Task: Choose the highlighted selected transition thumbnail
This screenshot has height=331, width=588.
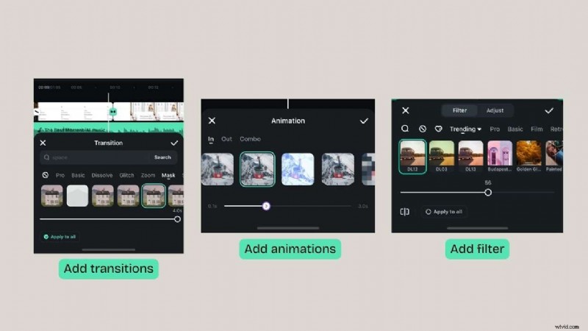Action: [154, 196]
